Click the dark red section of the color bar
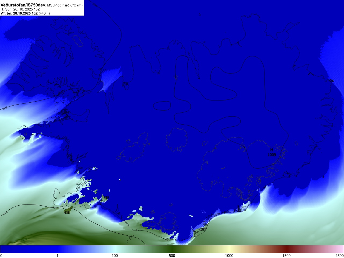 (286, 249)
